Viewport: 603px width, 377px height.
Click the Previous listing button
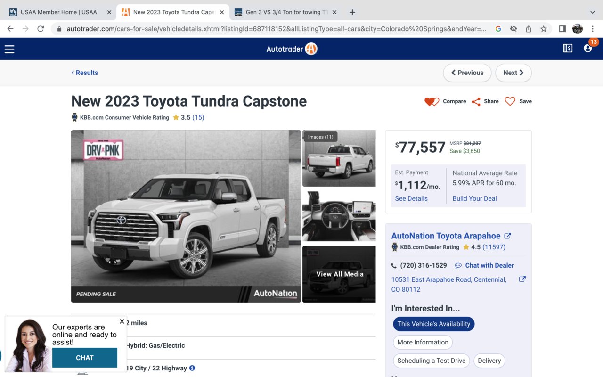[x=467, y=73]
